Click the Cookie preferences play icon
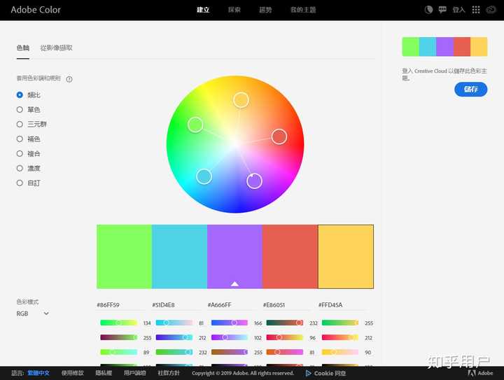504x380 pixels. 308,373
